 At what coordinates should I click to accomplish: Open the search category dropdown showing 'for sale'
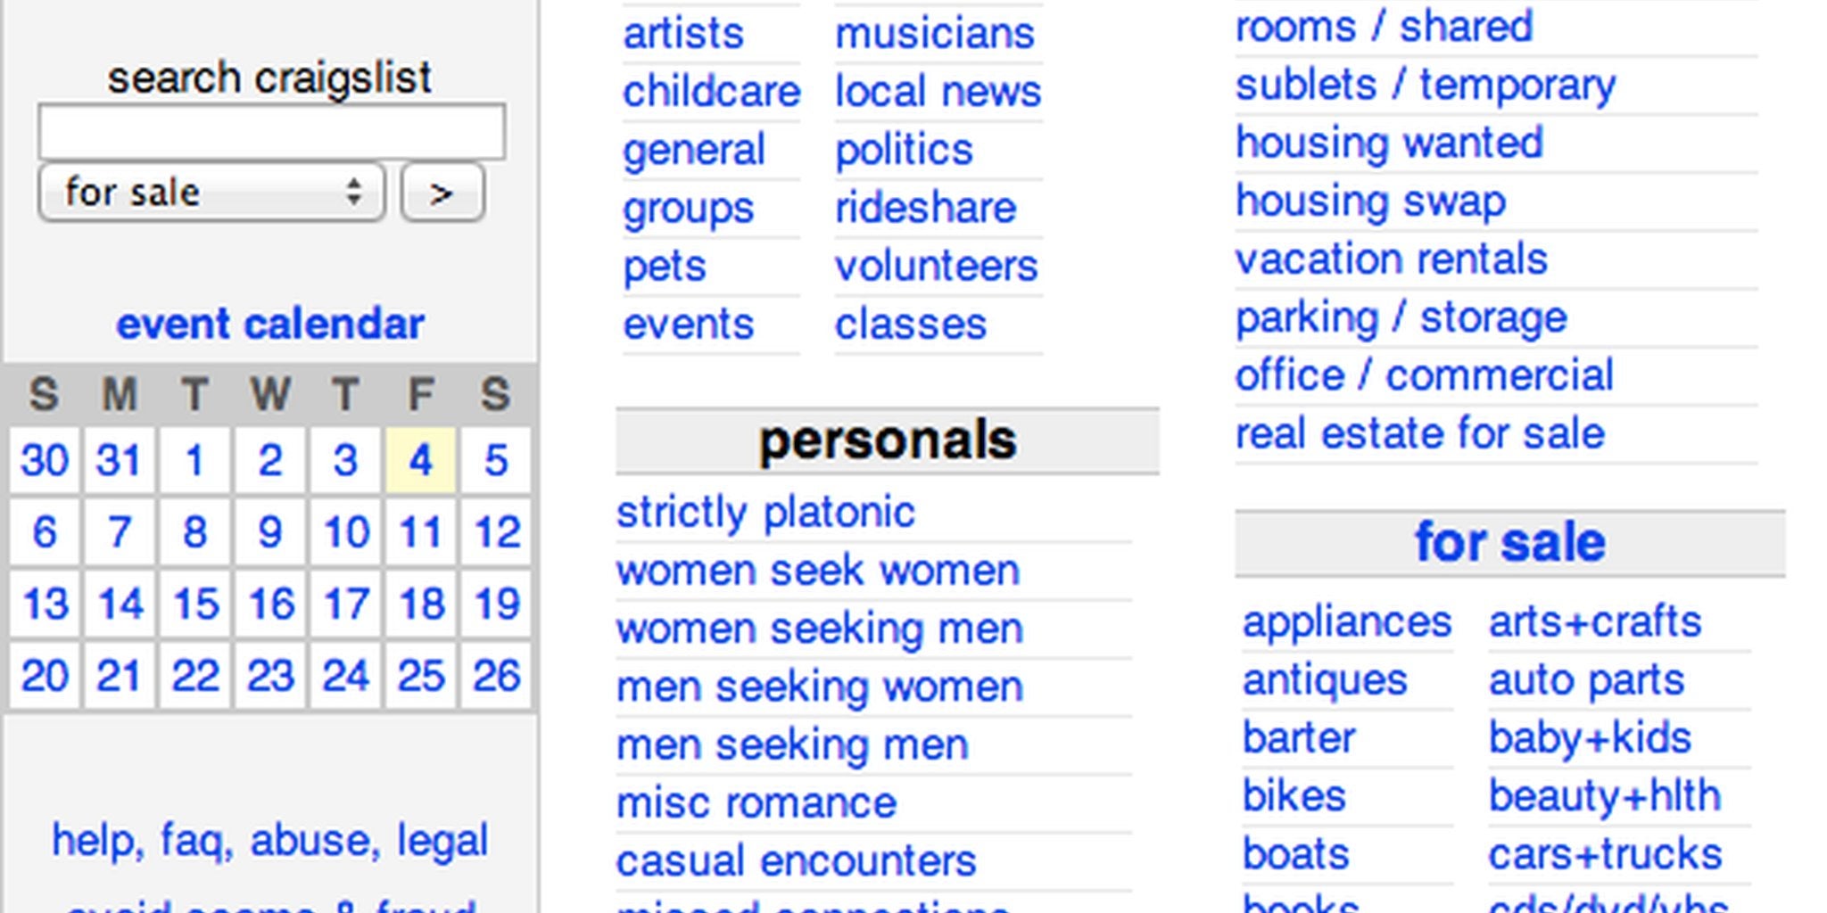211,192
